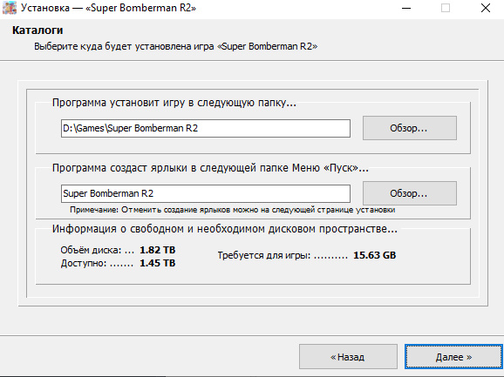Click the label Программа создаст ярлыки в следующей папке
This screenshot has height=377, width=504.
(210, 168)
